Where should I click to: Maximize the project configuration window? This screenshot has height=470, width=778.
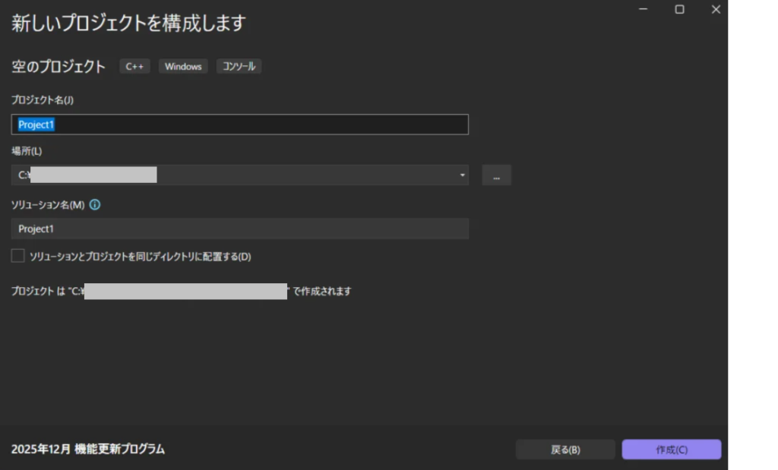point(679,9)
